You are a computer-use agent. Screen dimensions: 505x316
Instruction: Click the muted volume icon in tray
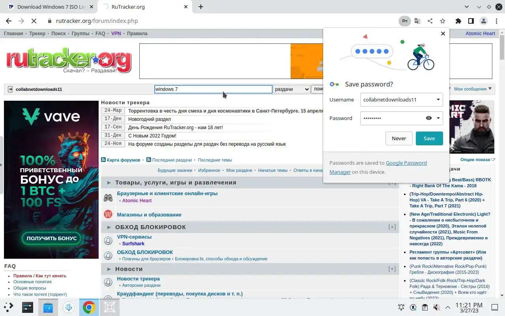pyautogui.click(x=436, y=307)
